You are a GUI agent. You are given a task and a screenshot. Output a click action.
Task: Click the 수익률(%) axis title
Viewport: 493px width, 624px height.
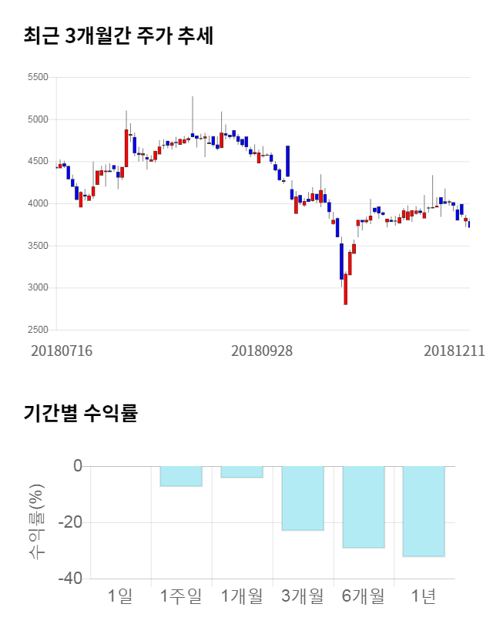click(x=36, y=522)
